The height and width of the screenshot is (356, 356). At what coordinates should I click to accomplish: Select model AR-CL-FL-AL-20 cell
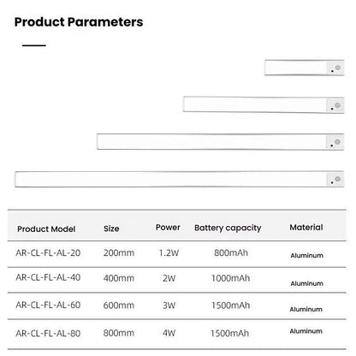click(x=48, y=252)
